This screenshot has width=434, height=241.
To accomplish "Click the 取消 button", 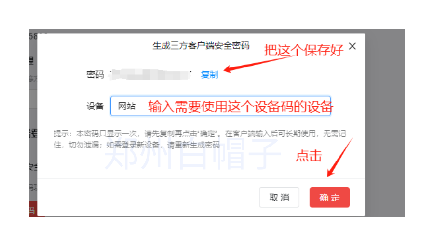I will coord(279,197).
